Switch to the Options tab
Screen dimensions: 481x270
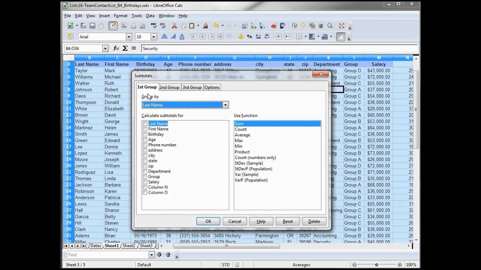212,87
